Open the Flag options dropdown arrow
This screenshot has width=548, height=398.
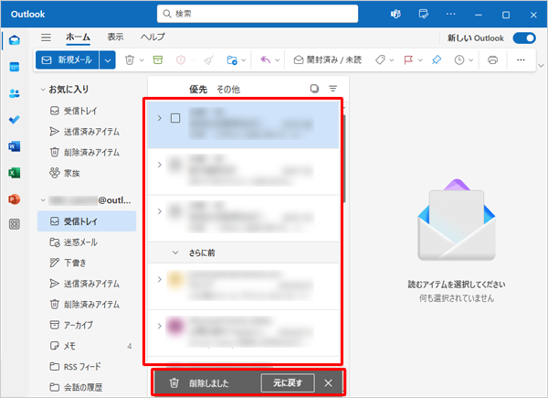click(420, 60)
